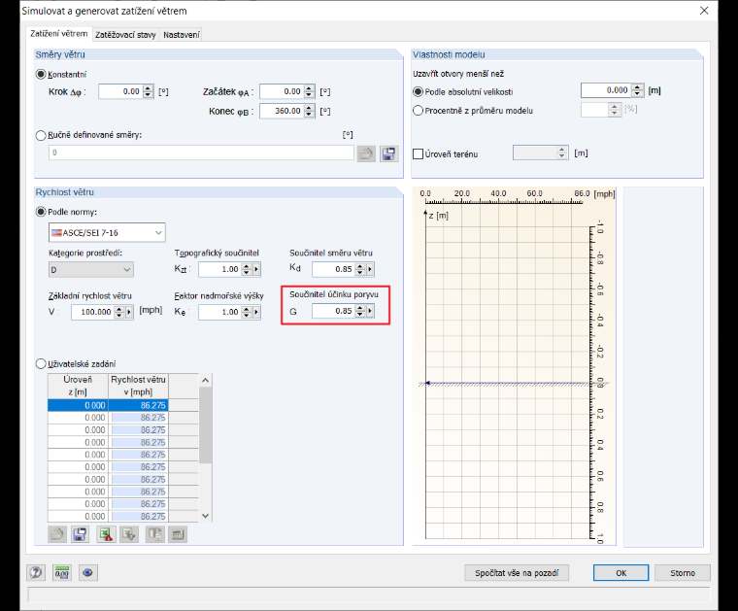Click the G gust factor spinner arrows

click(360, 311)
